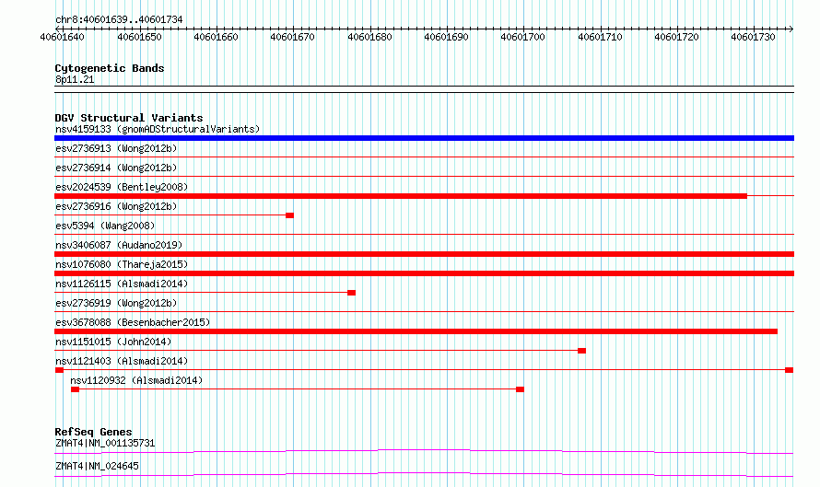Click the 40601720 ruler position label
The image size is (820, 487).
pos(676,37)
